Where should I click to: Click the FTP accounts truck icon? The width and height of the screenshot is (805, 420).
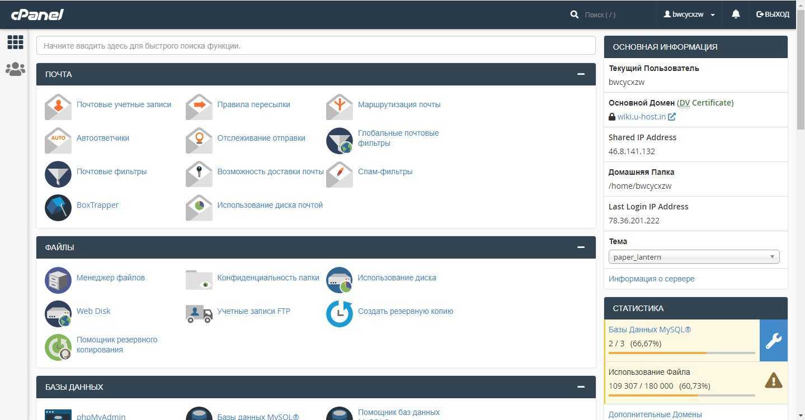point(199,313)
